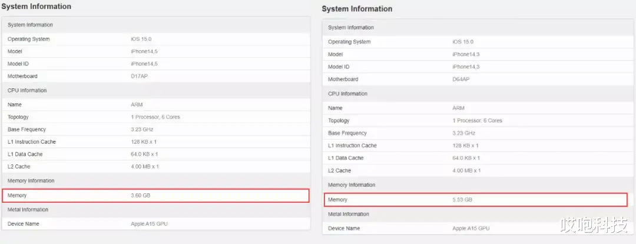The image size is (636, 244).
Task: Click the Motherboard label beside D17AP
Action: click(x=22, y=76)
